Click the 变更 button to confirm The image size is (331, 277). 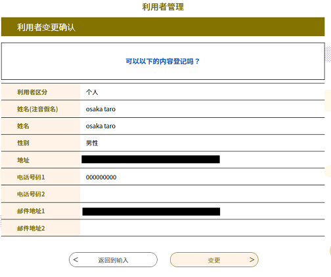click(214, 260)
